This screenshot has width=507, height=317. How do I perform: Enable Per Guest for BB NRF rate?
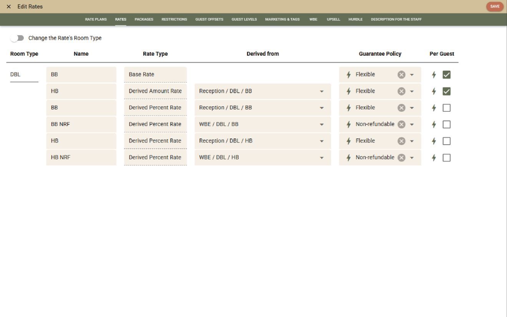click(x=446, y=124)
